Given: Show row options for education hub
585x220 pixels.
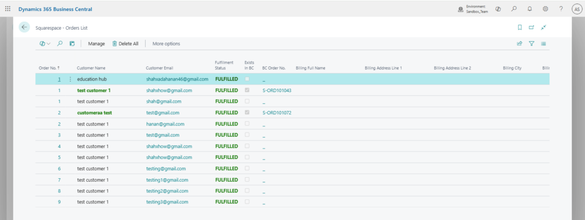Looking at the screenshot, I should (70, 79).
